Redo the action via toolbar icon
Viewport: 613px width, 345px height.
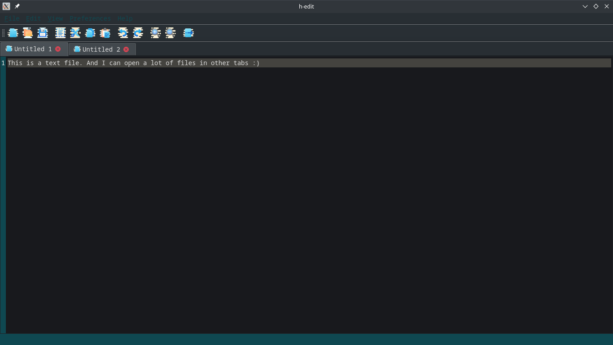(x=138, y=33)
